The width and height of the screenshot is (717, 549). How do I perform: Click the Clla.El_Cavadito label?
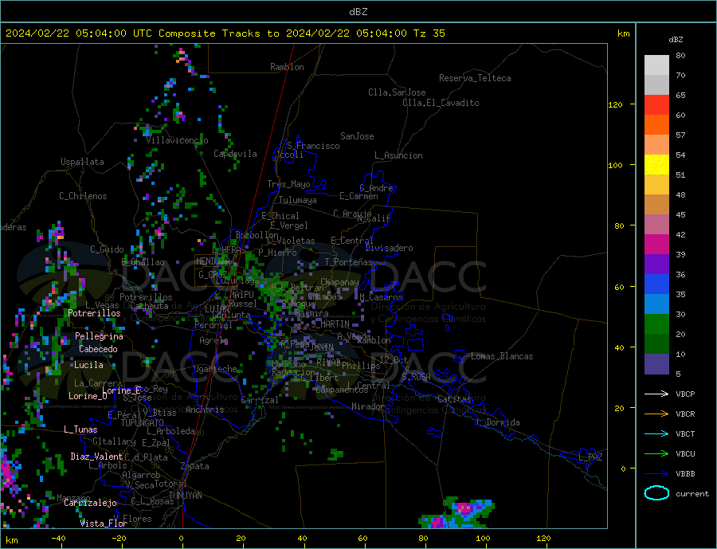tap(441, 103)
